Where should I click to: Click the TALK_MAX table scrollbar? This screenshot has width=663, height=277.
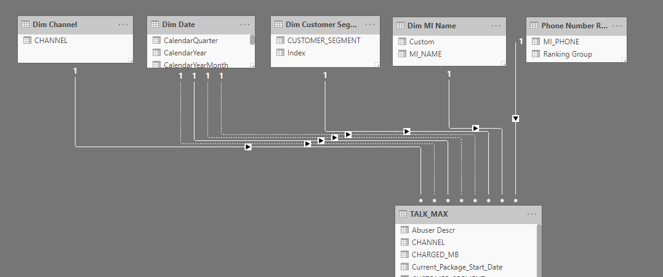pos(539,251)
